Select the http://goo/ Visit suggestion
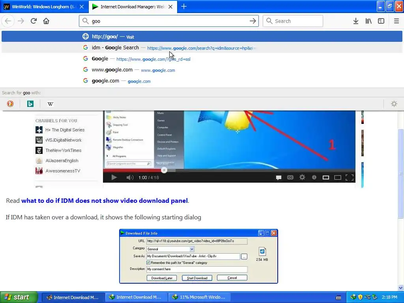404x303 pixels. (202, 36)
